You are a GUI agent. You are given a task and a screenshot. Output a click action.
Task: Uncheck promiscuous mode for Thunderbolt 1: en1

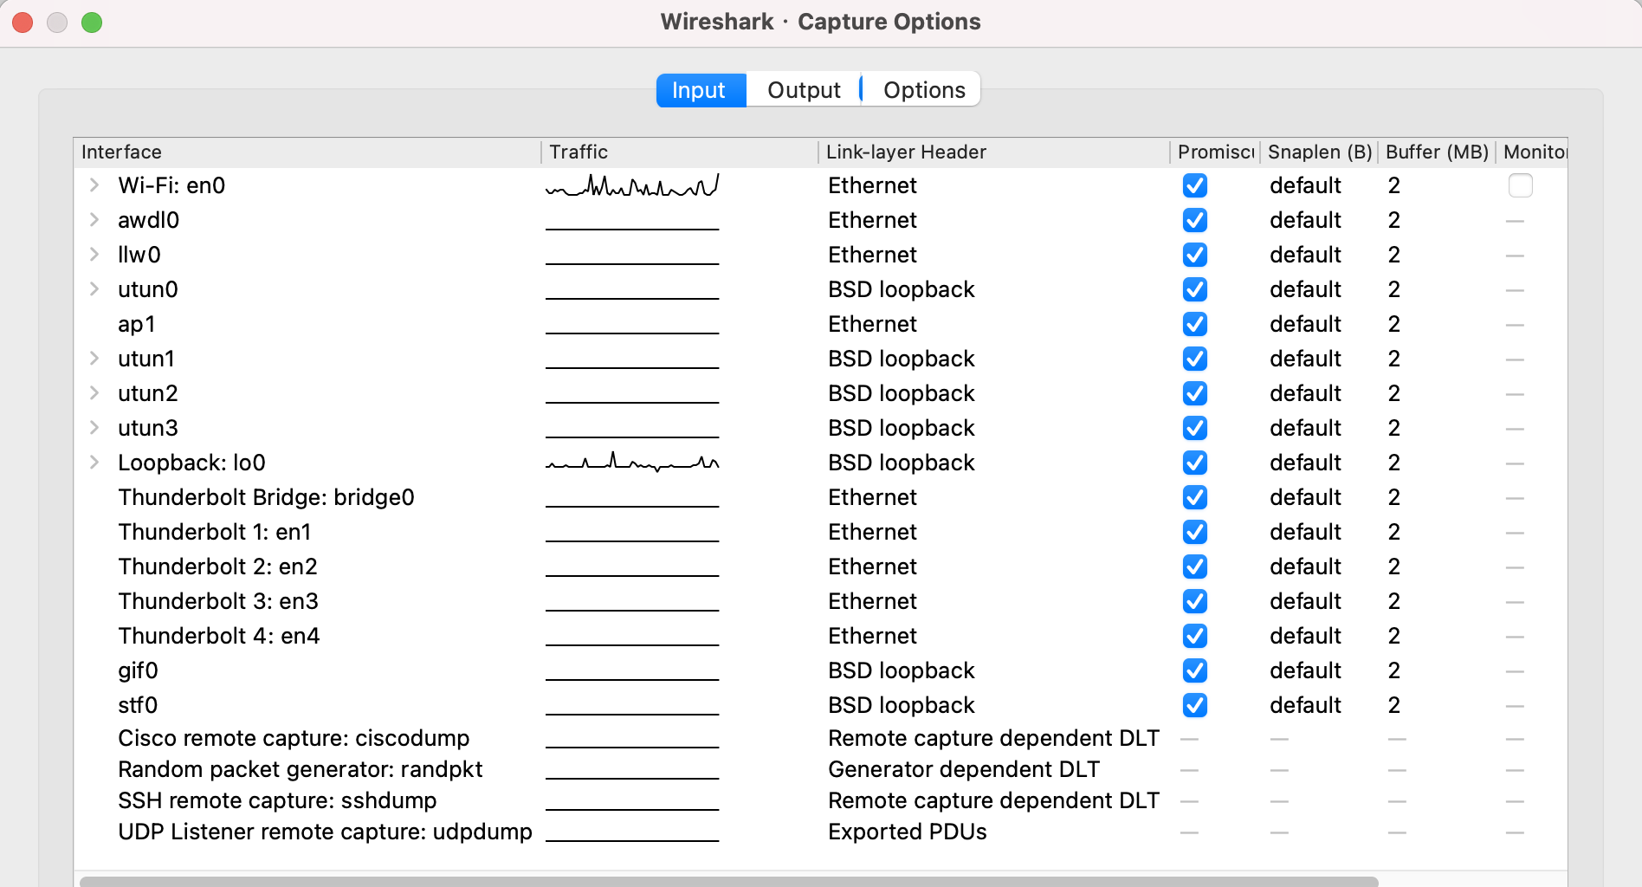click(1195, 532)
